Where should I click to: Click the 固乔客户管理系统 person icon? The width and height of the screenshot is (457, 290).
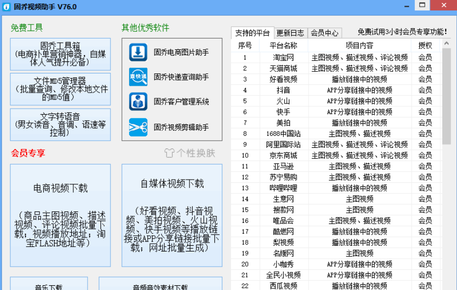pos(138,102)
